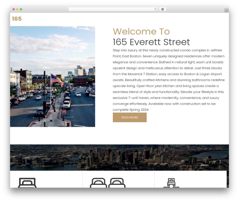Click the red close window button

click(14, 9)
